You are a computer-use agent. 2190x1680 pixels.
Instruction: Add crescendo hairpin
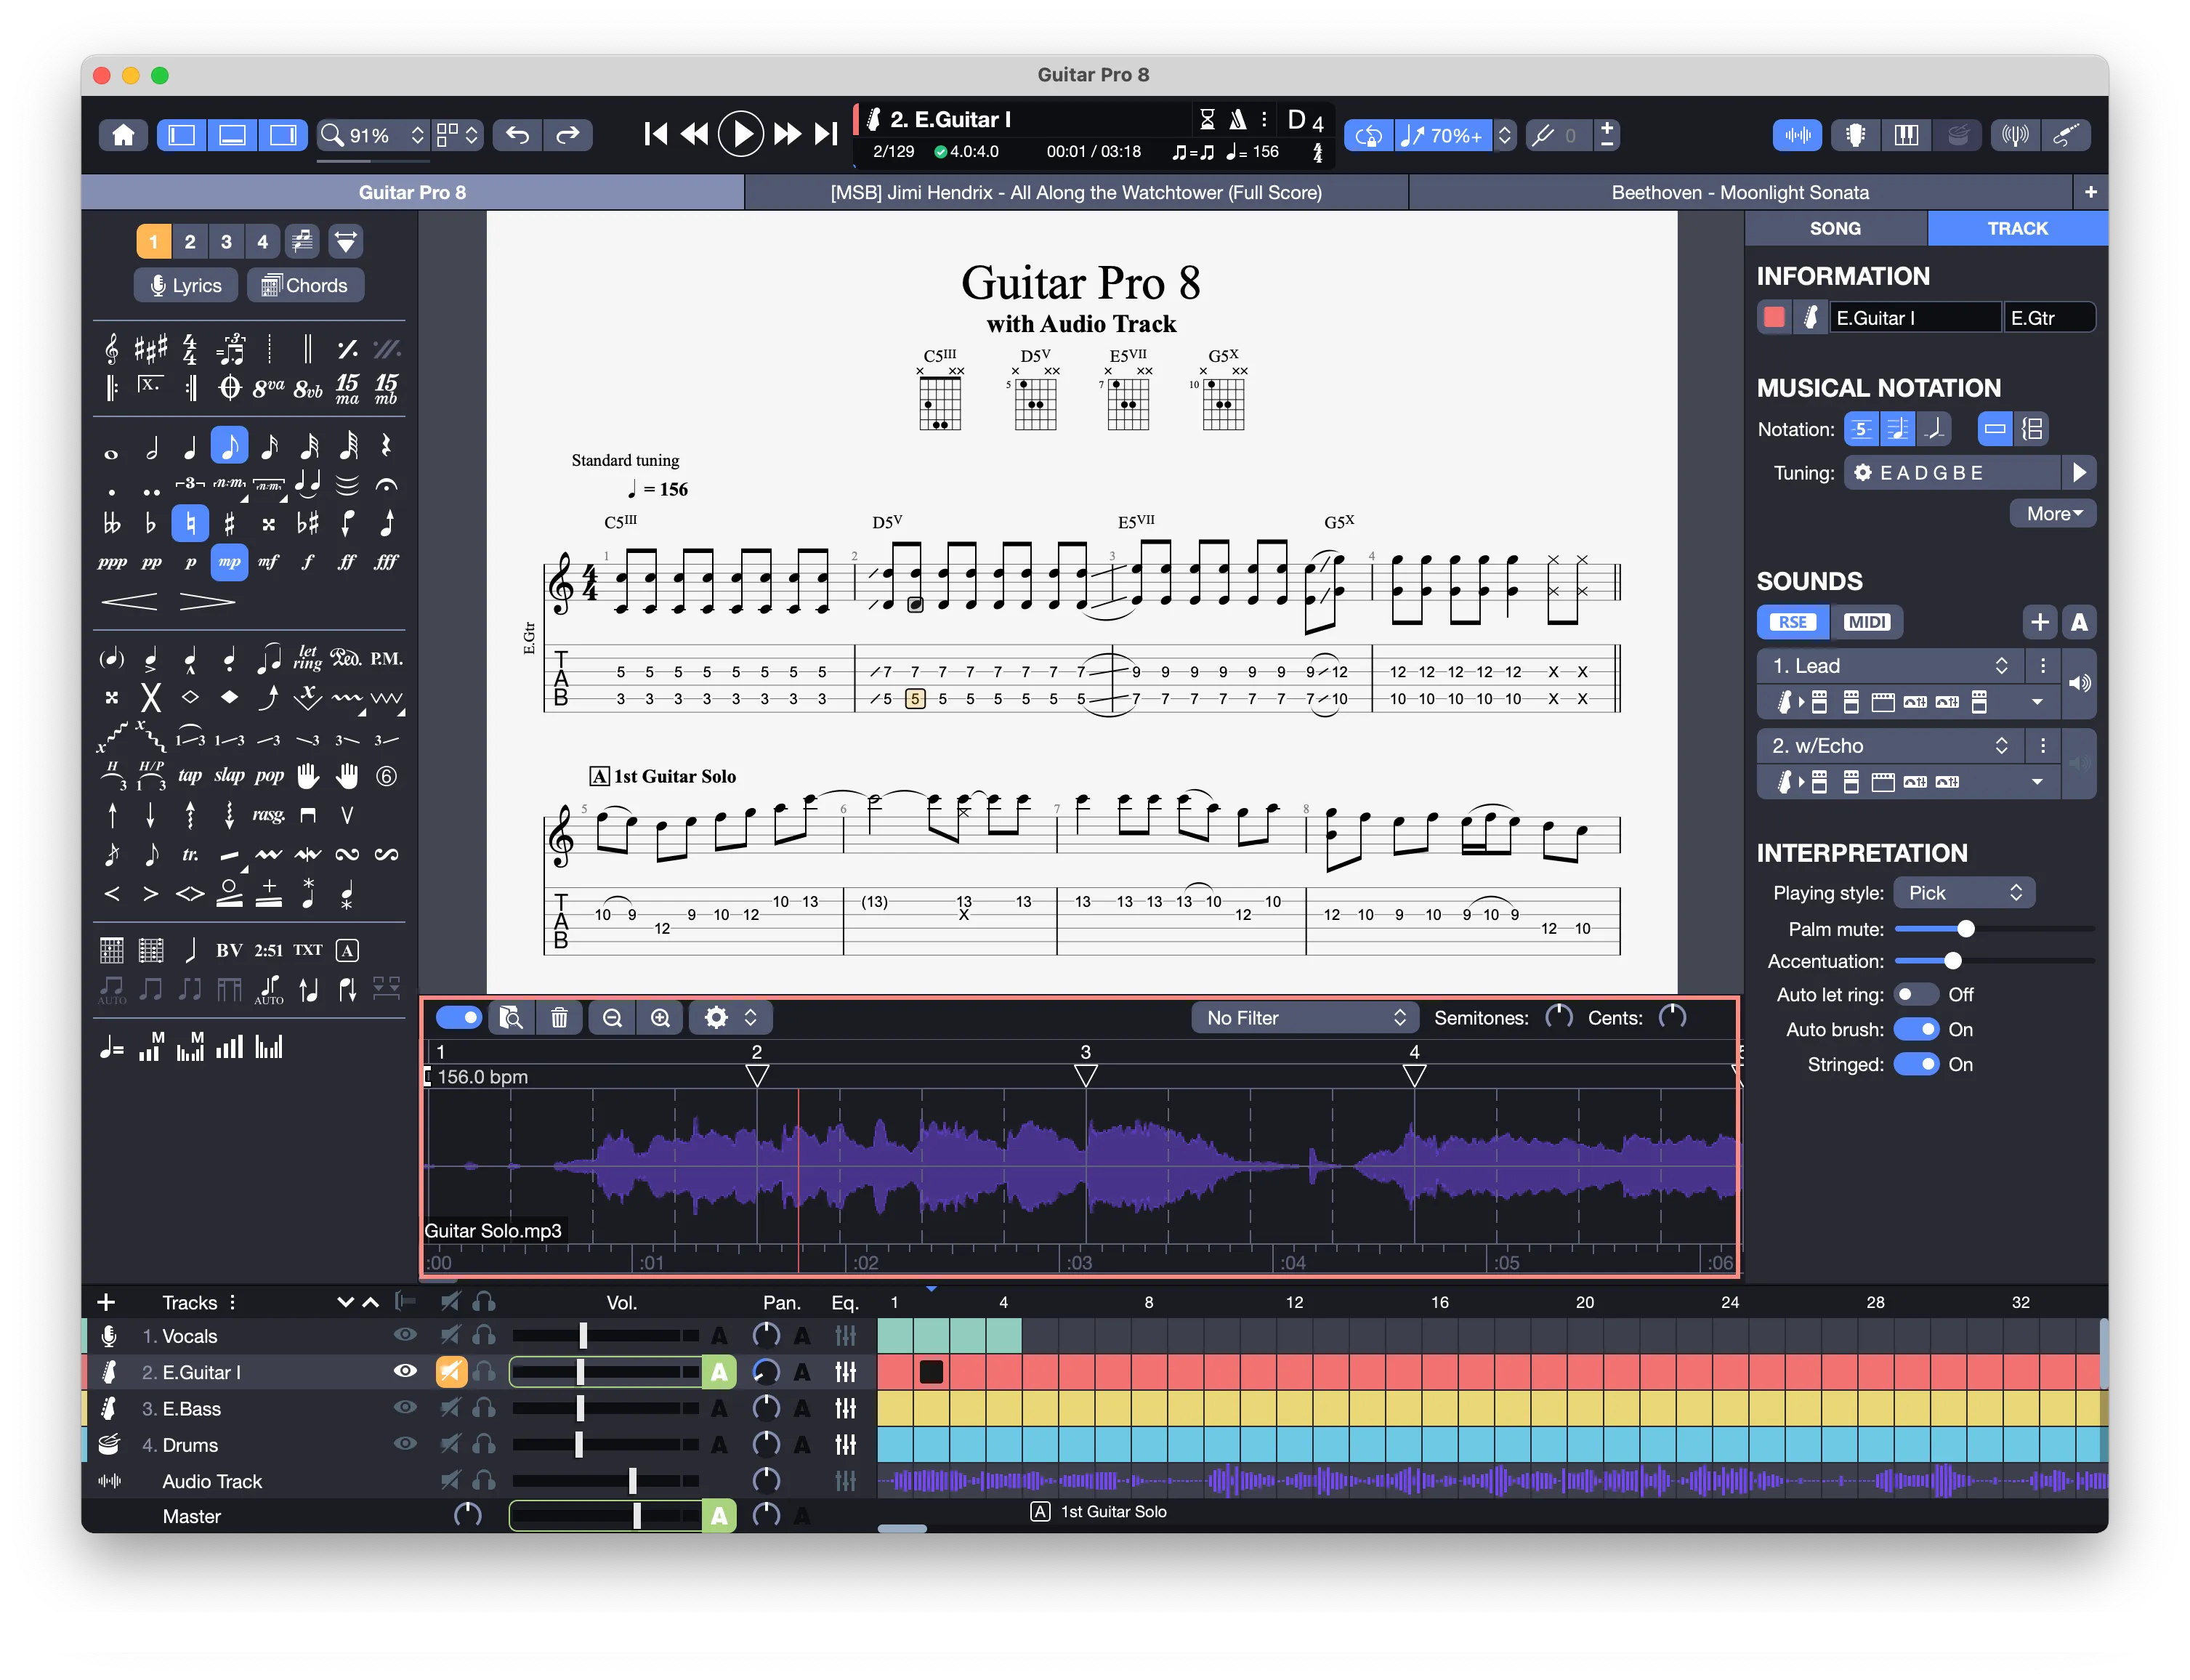coord(130,602)
